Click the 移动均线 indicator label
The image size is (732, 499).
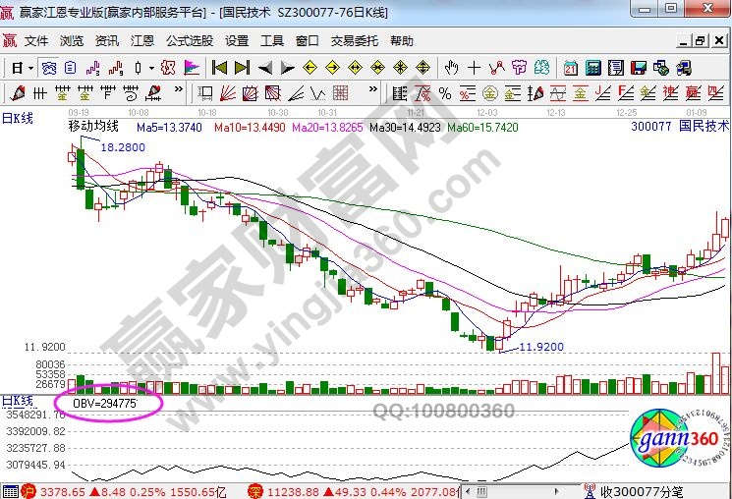pos(93,127)
